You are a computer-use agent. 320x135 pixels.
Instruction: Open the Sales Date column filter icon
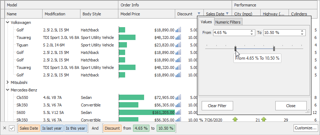[x=227, y=14]
